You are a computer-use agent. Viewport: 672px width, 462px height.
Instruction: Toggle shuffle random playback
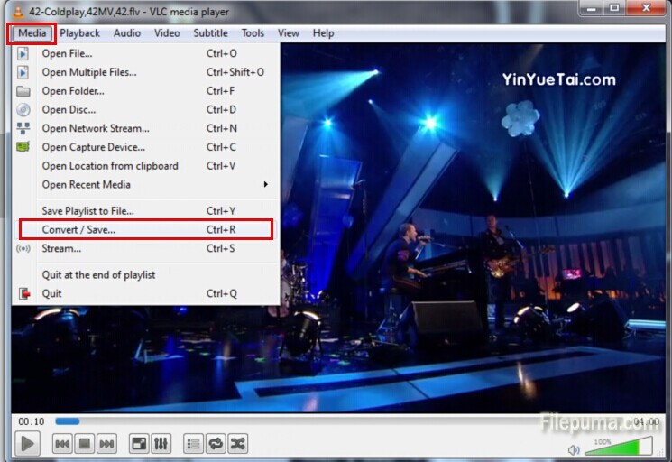(x=237, y=443)
